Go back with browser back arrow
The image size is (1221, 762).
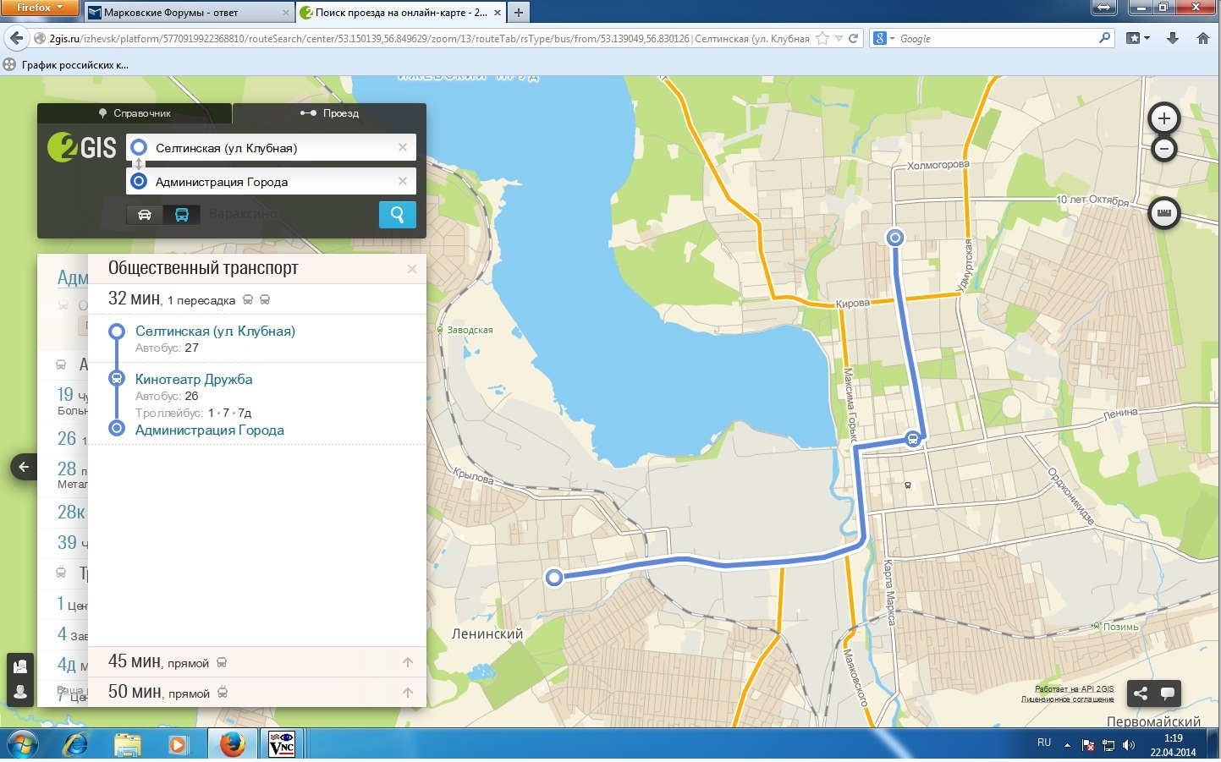point(16,38)
